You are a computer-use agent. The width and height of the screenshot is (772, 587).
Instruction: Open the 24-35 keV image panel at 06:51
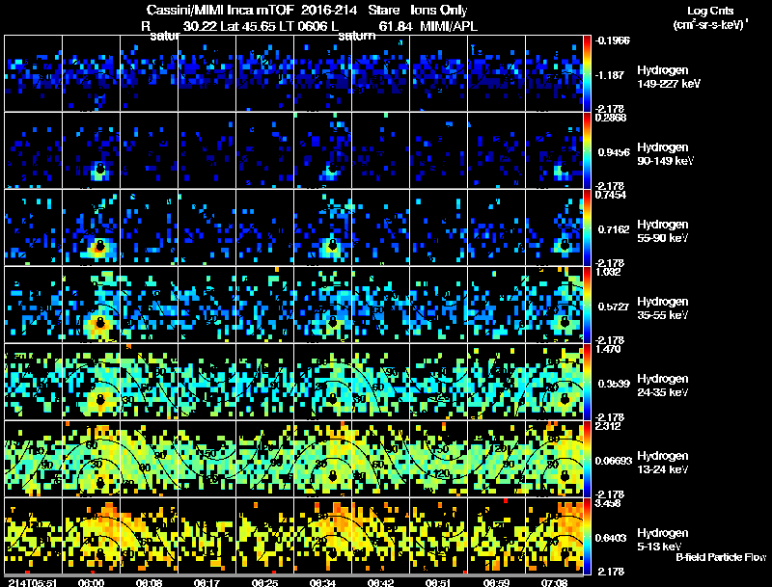coord(439,382)
